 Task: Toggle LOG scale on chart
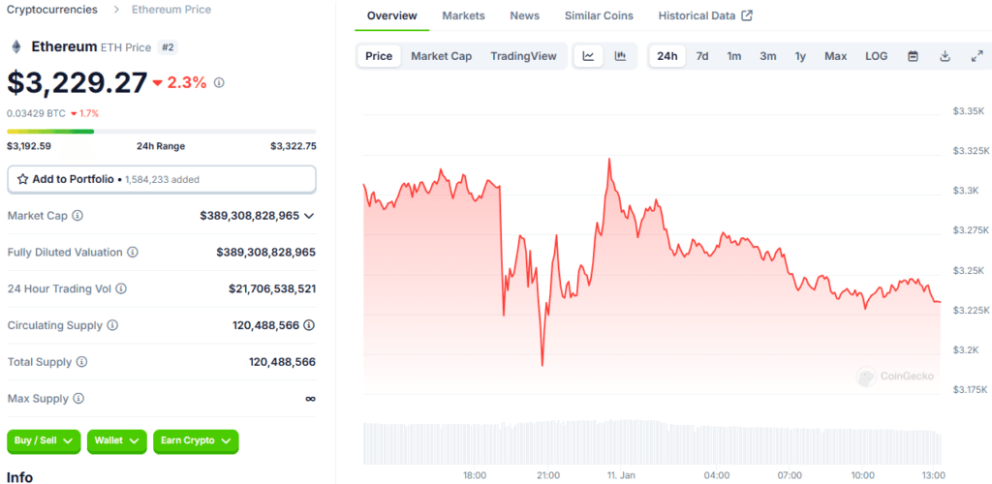[876, 56]
